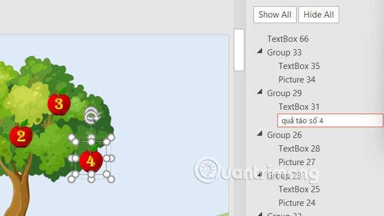Select Picture 34 item
384x216 pixels.
(x=297, y=80)
